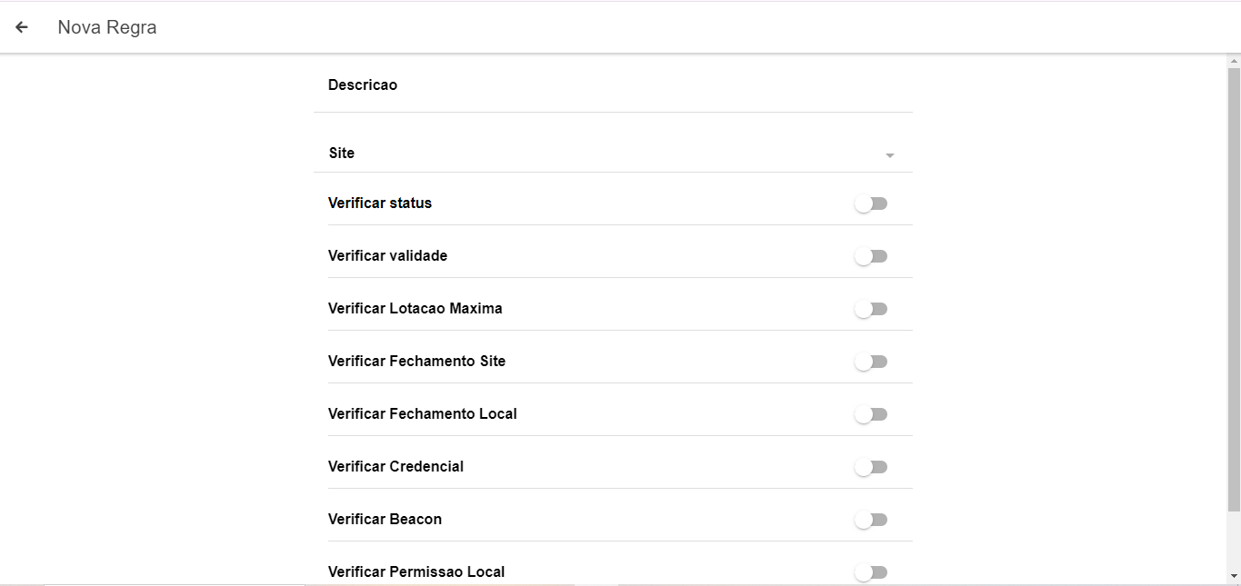Enable the Verificar status switch
This screenshot has width=1241, height=586.
coord(871,204)
